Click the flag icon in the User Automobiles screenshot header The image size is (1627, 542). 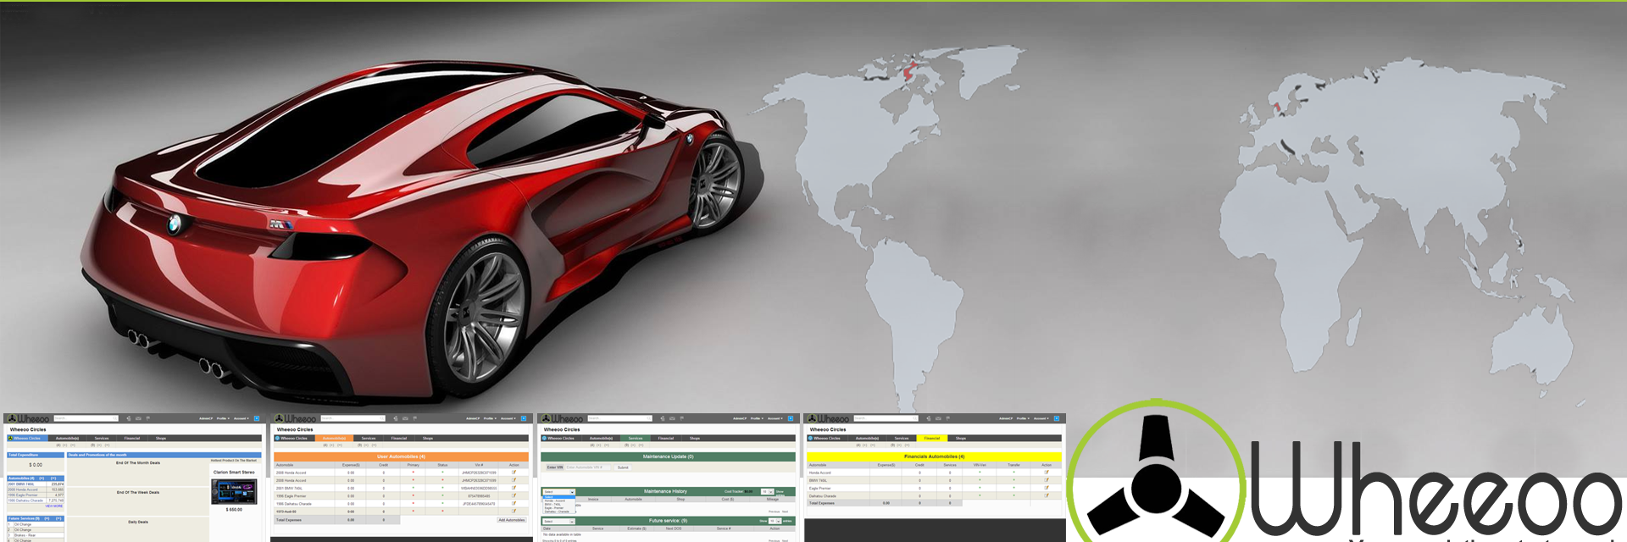click(x=414, y=418)
